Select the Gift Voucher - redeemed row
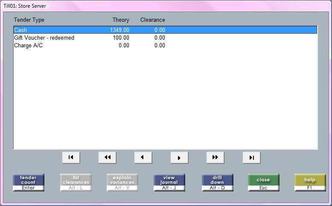The height and width of the screenshot is (206, 332). (165, 38)
